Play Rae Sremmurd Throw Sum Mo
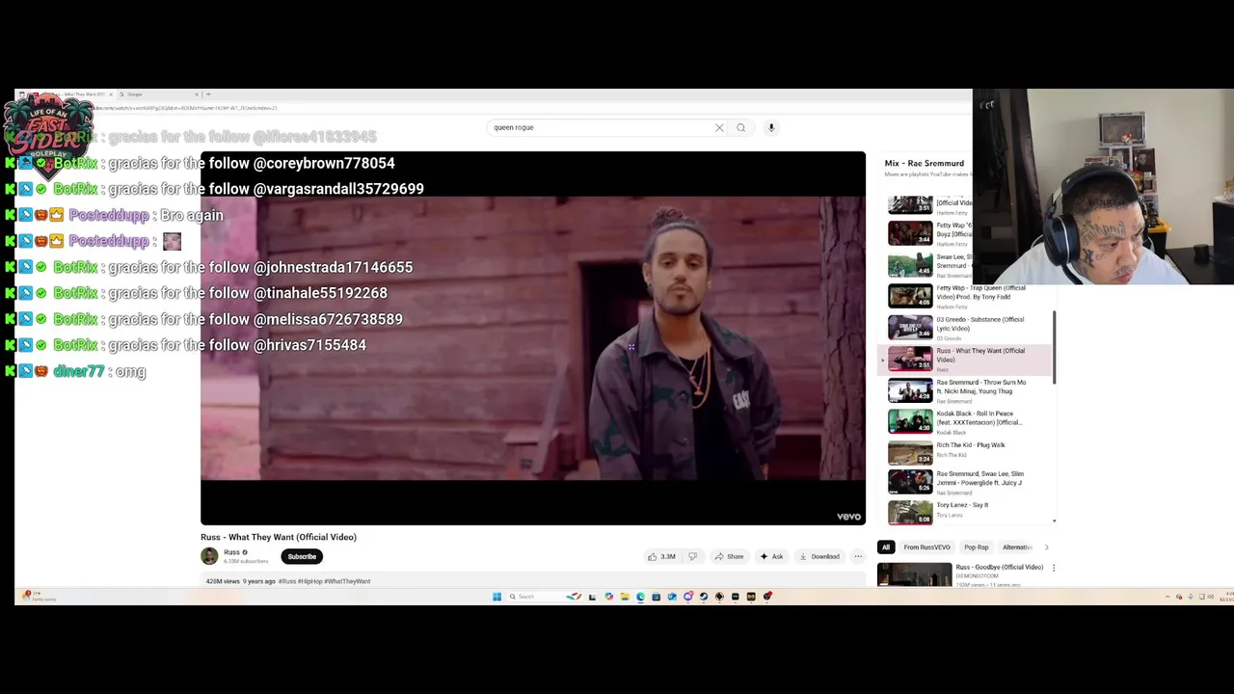Viewport: 1234px width, 694px height. [x=964, y=390]
